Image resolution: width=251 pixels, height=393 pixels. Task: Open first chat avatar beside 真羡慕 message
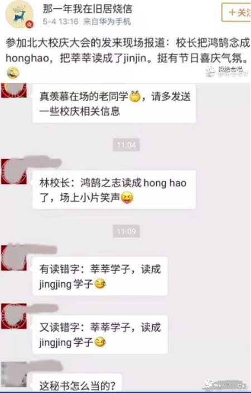[14, 90]
